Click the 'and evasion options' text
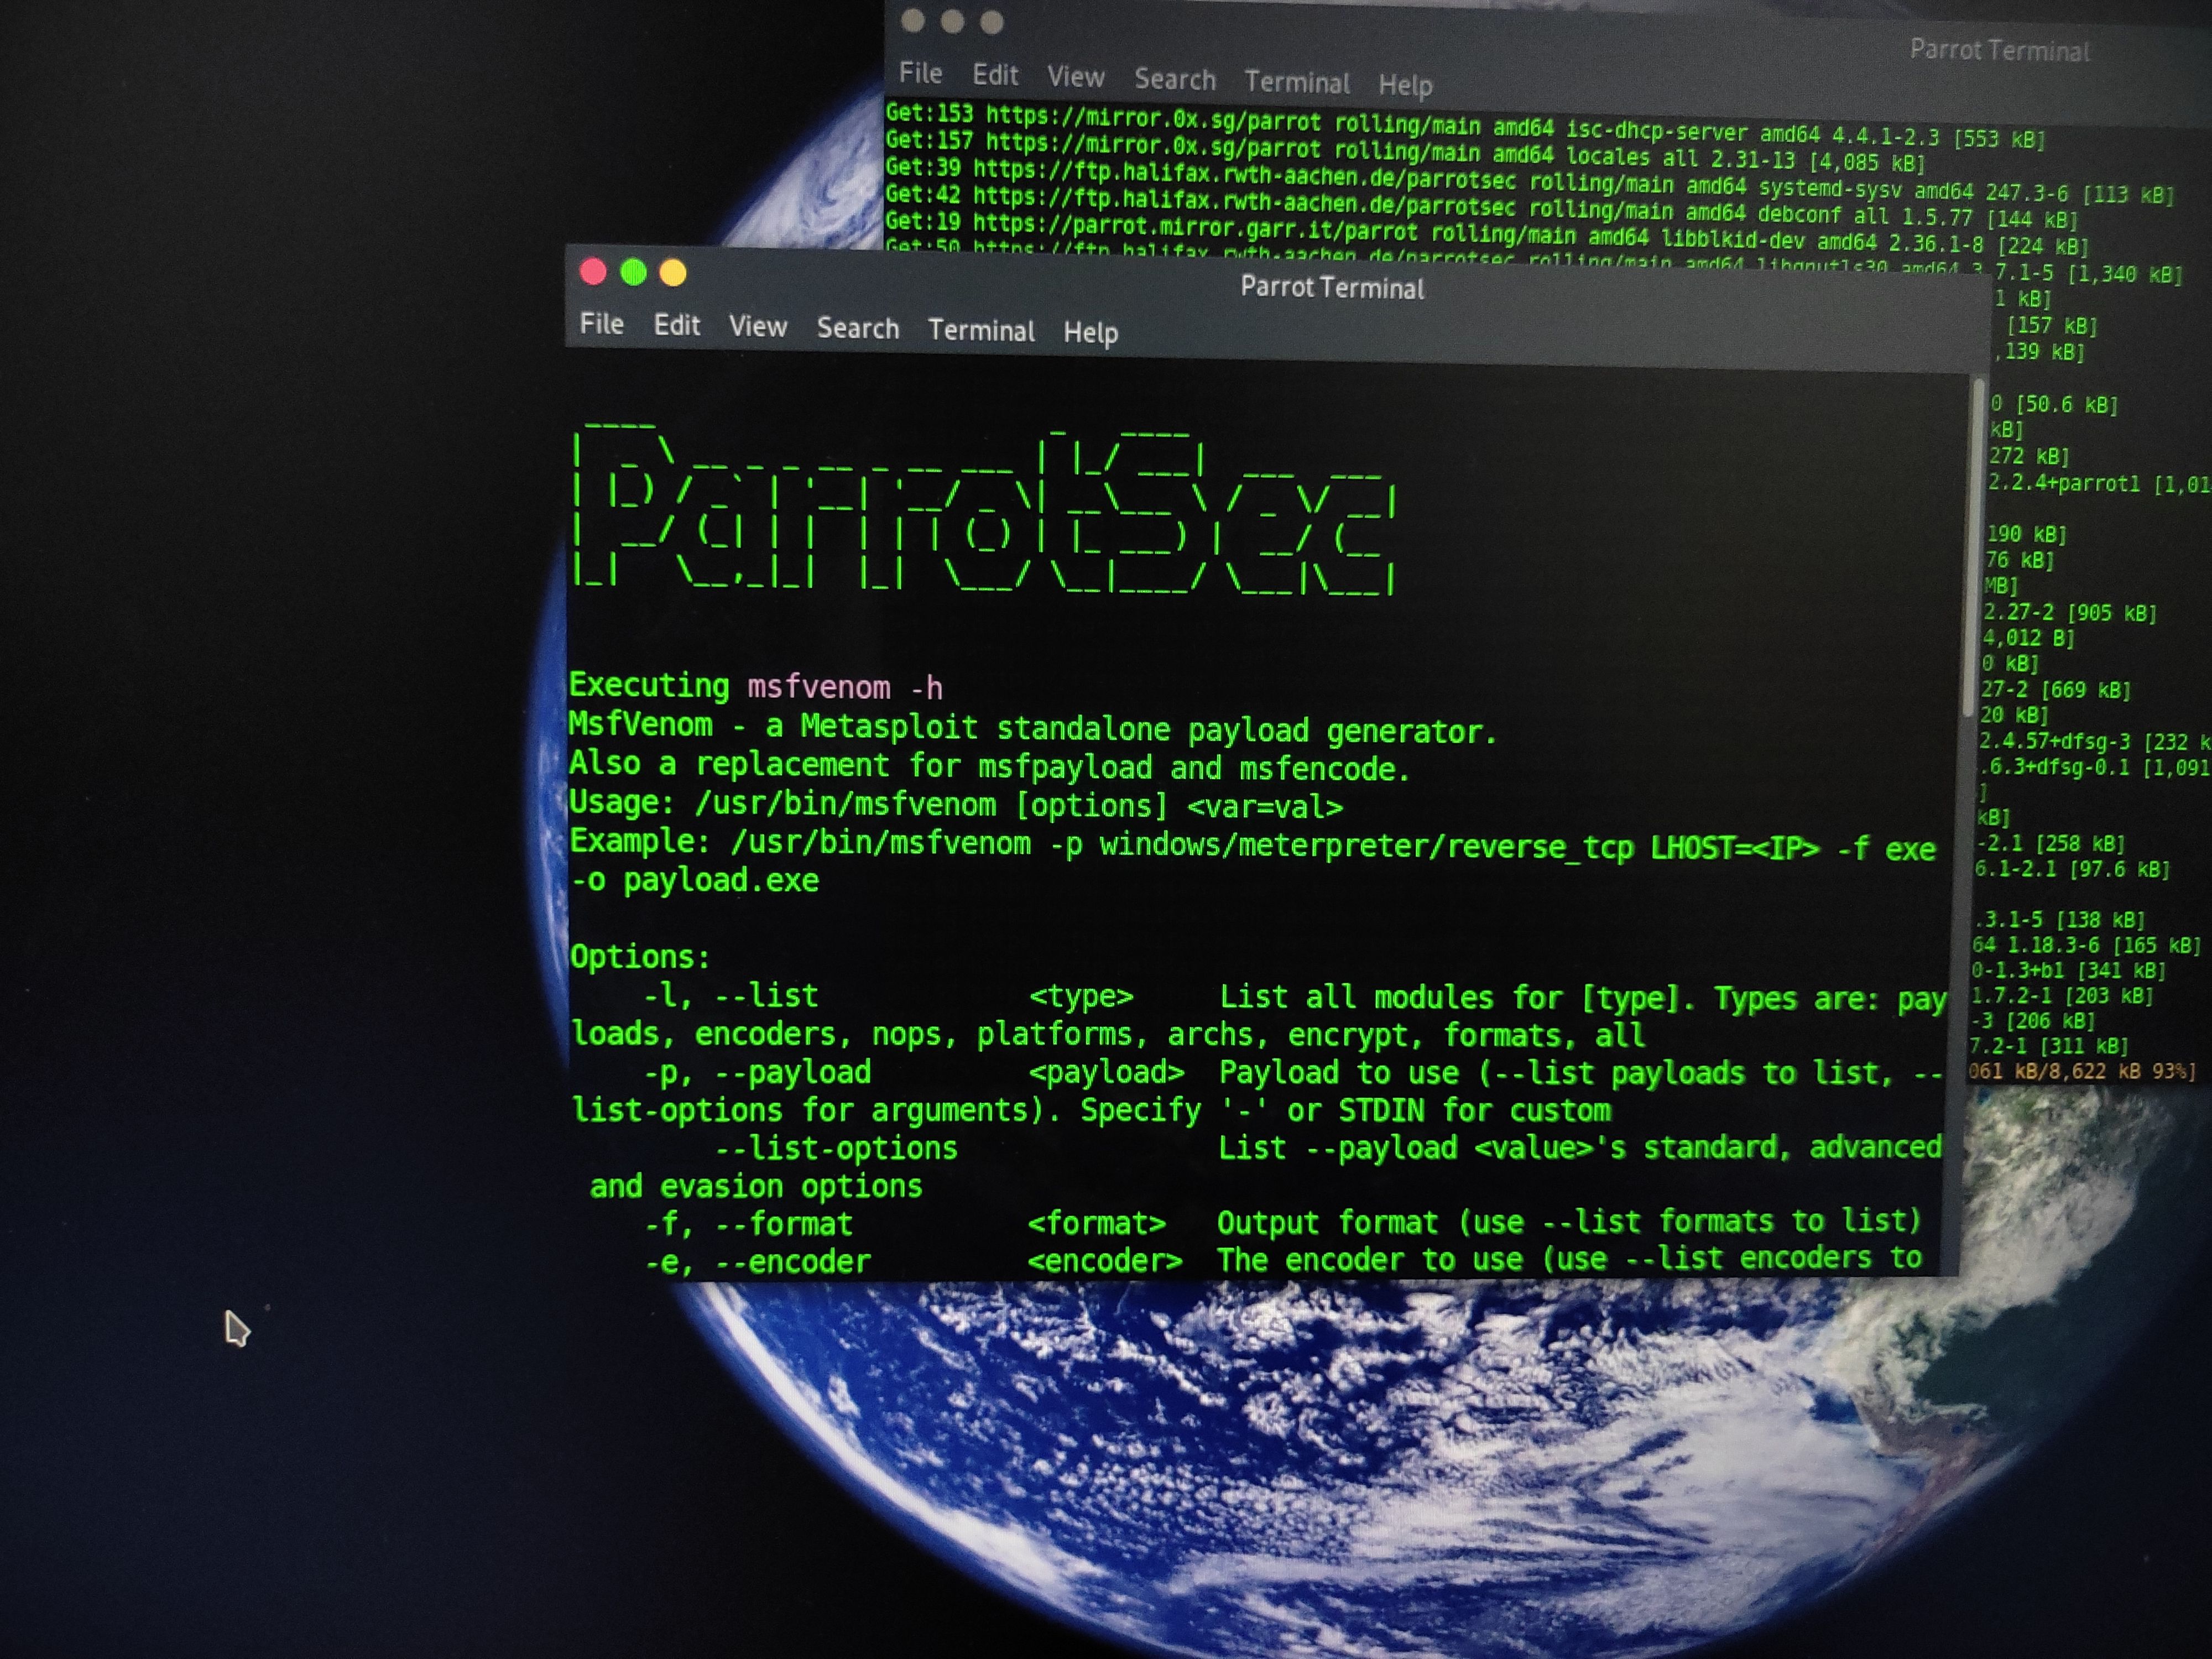This screenshot has width=2212, height=1659. pyautogui.click(x=756, y=1186)
